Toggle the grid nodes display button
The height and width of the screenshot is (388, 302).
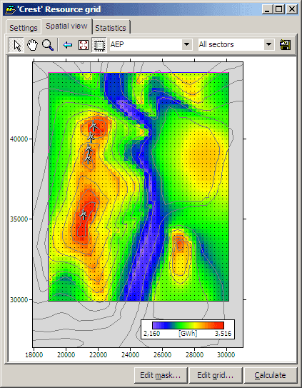99,45
